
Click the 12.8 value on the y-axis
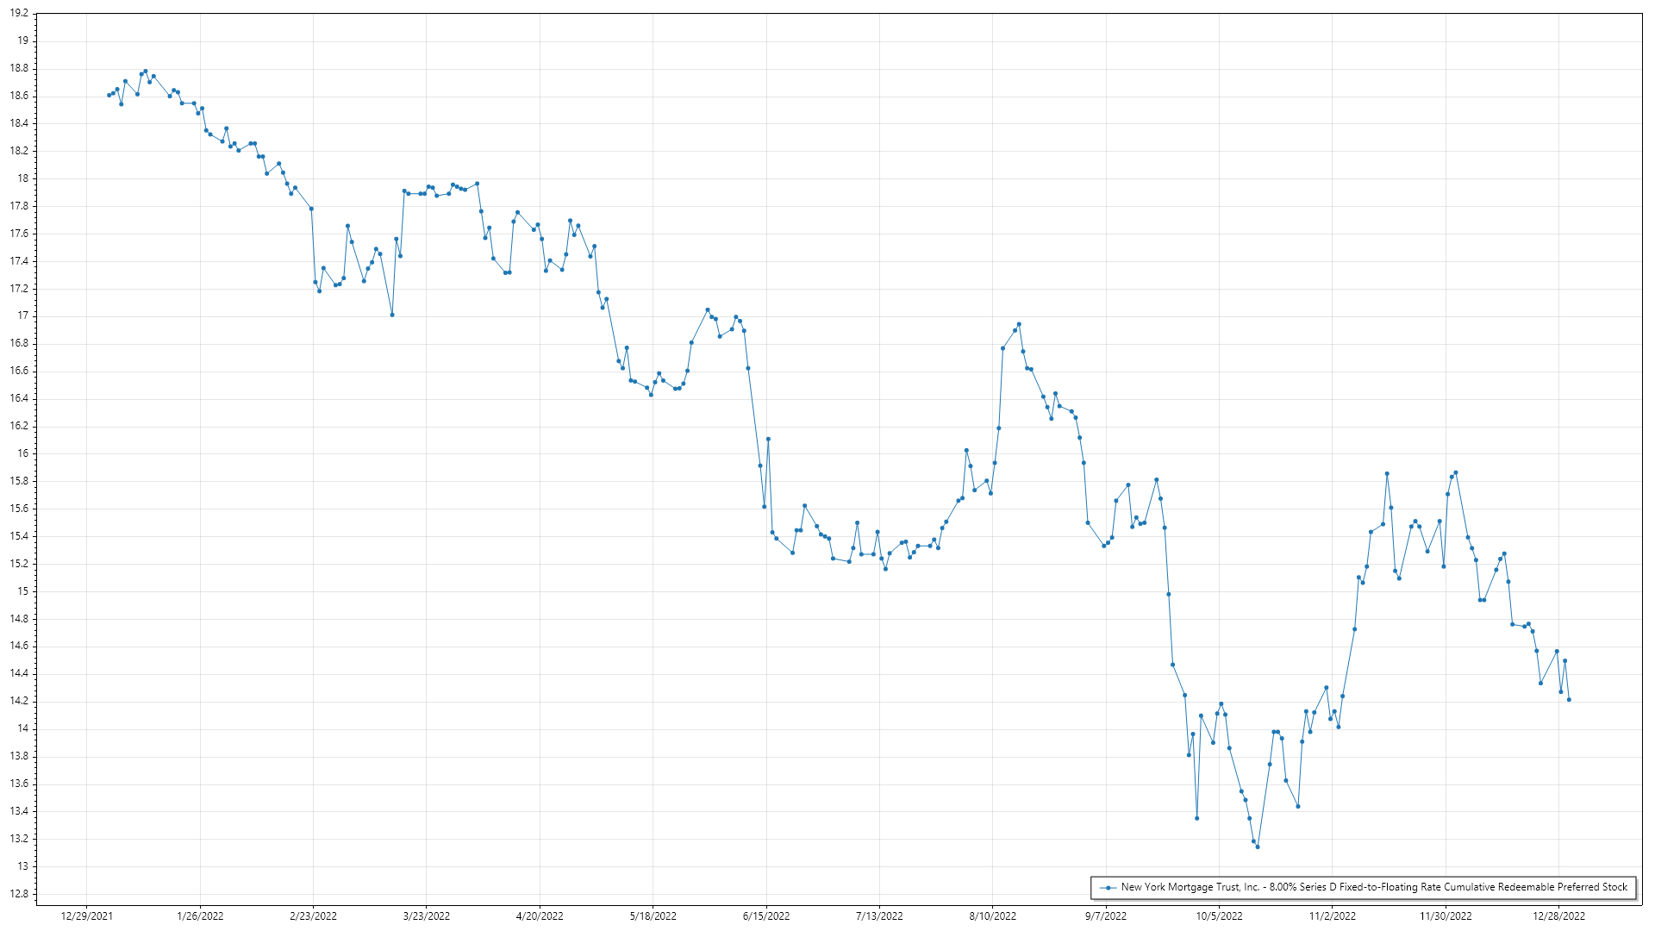(x=19, y=894)
